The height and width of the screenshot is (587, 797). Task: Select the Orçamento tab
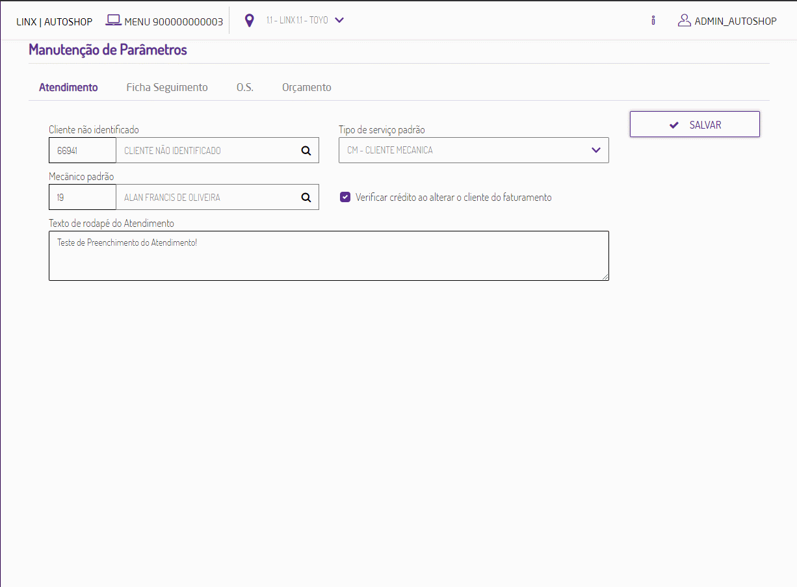tap(307, 87)
